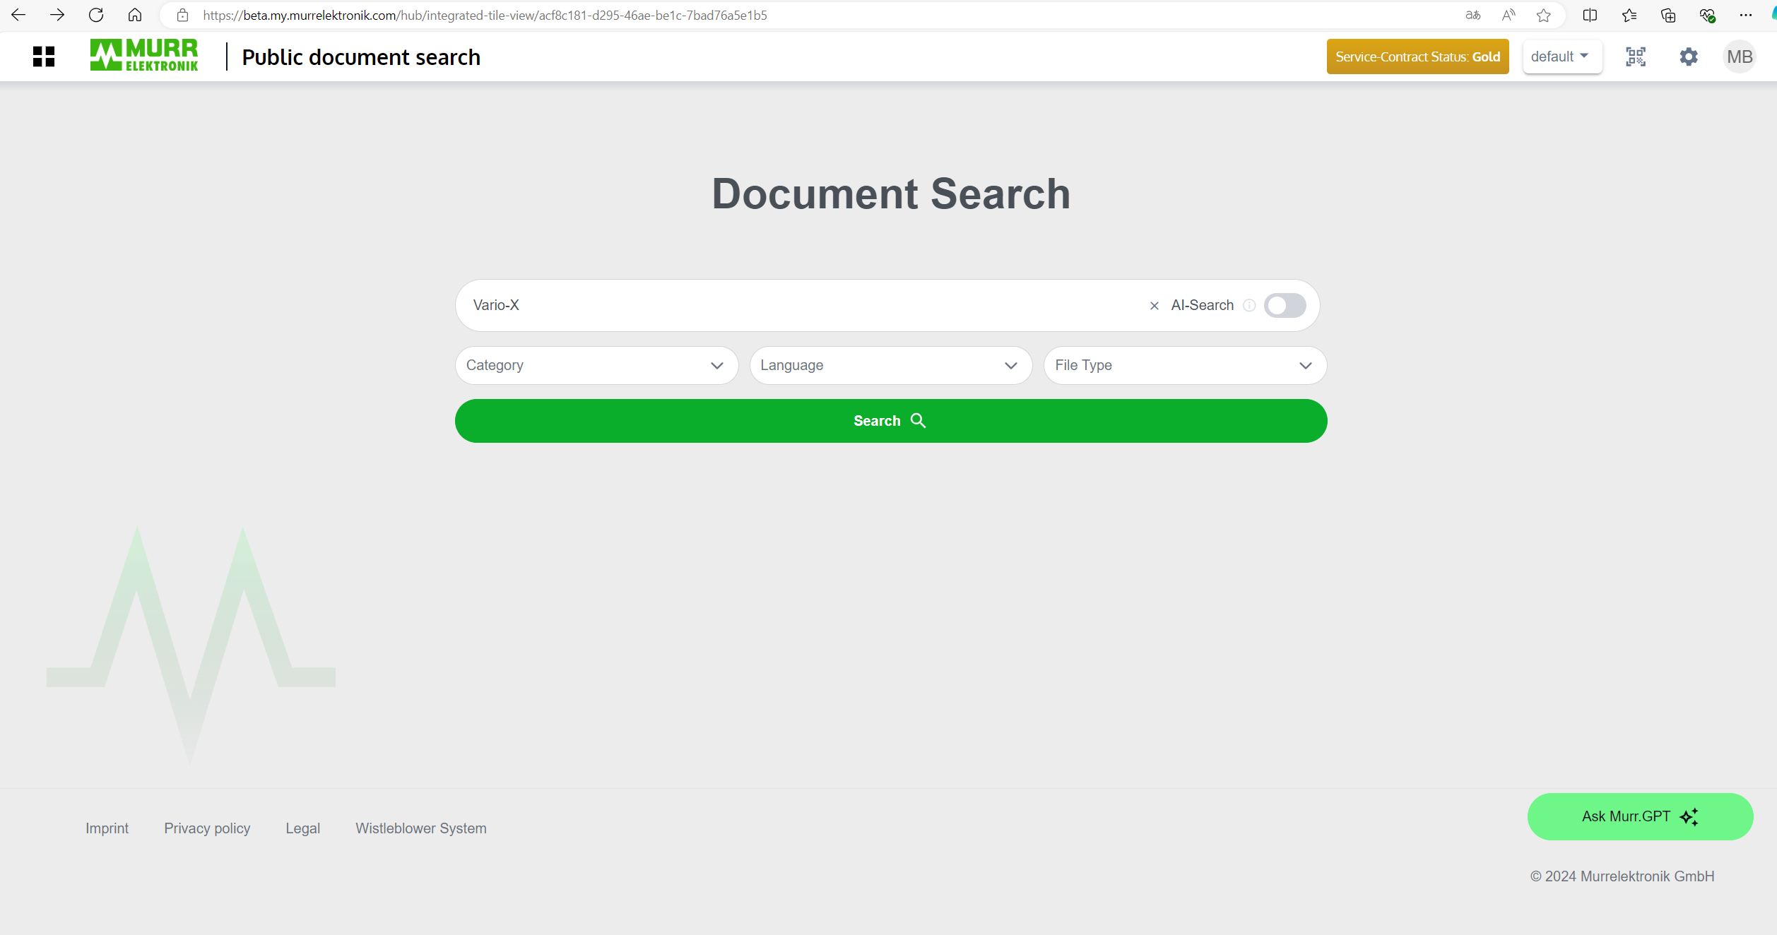The width and height of the screenshot is (1777, 935).
Task: Click Service-Contract Status Gold badge
Action: [1417, 56]
